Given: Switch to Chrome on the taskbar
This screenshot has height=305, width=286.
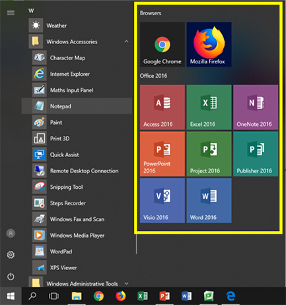Looking at the screenshot, I should 98,296.
